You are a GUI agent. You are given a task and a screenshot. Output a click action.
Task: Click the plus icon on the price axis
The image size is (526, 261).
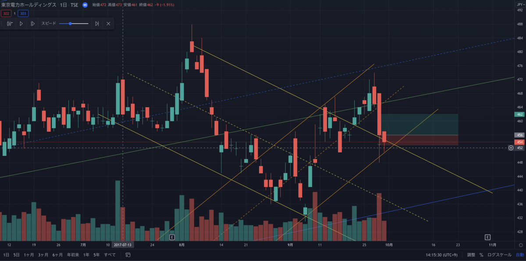[x=511, y=148]
